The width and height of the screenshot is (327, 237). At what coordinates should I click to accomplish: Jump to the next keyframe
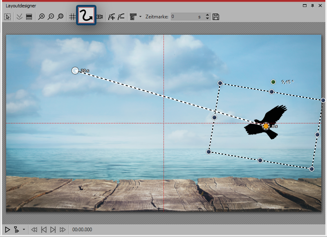pyautogui.click(x=53, y=230)
